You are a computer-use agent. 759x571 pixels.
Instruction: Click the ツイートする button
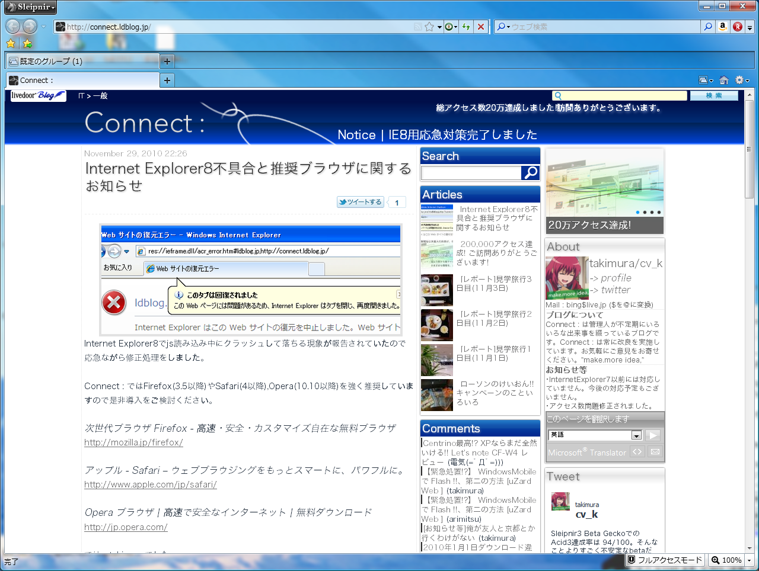pyautogui.click(x=361, y=202)
